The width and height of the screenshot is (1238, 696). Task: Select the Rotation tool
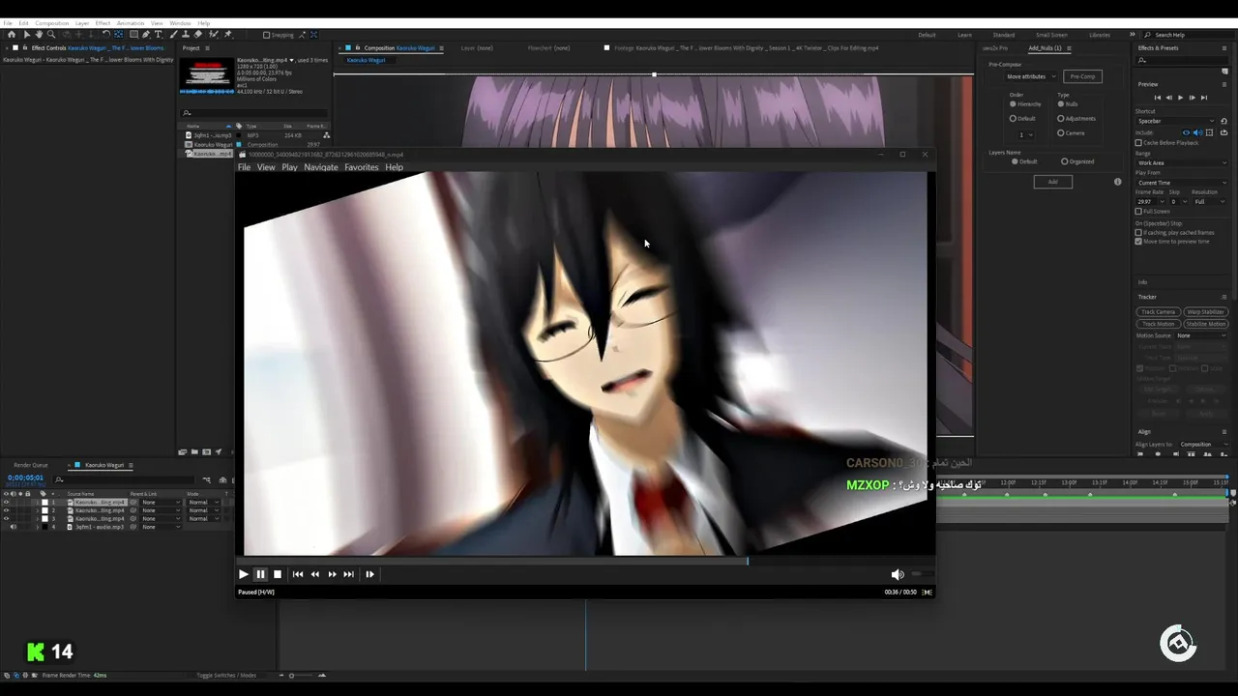pyautogui.click(x=105, y=34)
